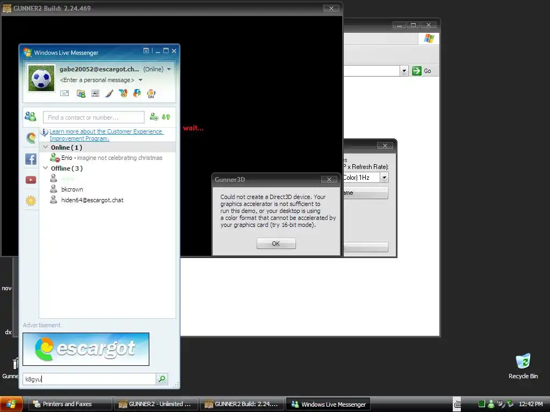The height and width of the screenshot is (412, 550).
Task: Select the Escargot tab in Messenger sidebar
Action: click(x=31, y=138)
